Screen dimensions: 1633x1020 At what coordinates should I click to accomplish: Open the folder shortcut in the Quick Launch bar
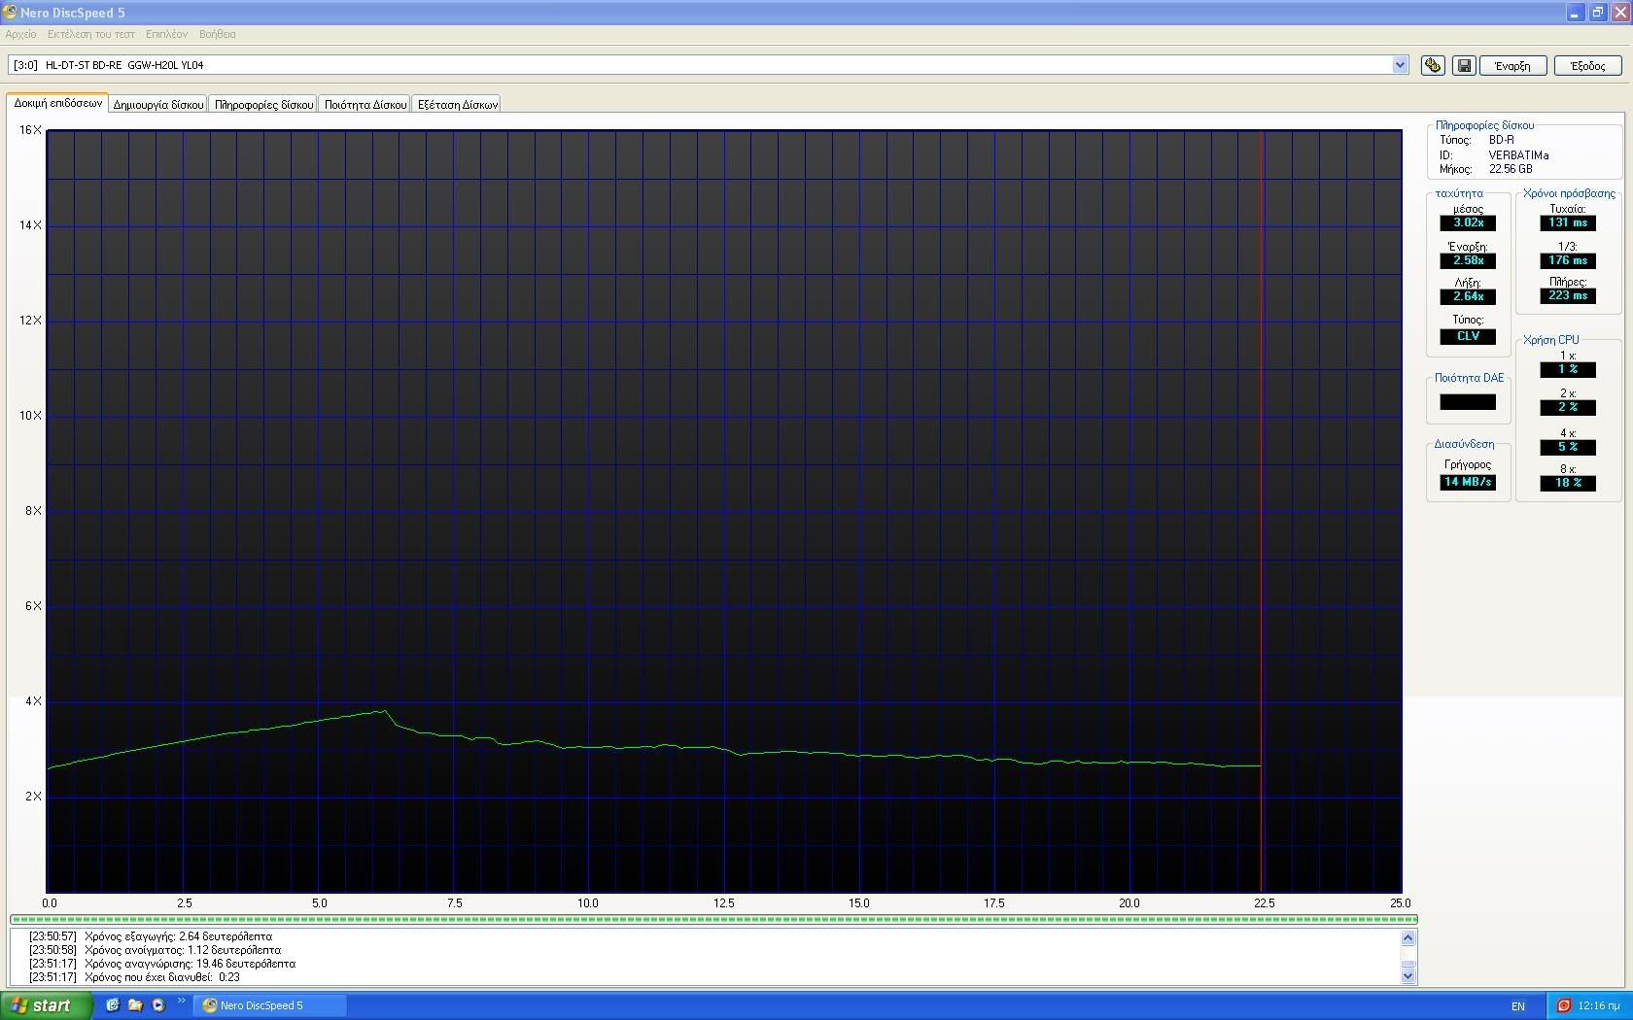(x=134, y=1005)
